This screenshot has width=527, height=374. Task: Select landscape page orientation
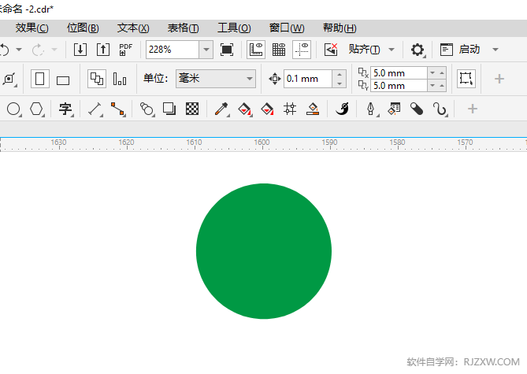tap(63, 80)
